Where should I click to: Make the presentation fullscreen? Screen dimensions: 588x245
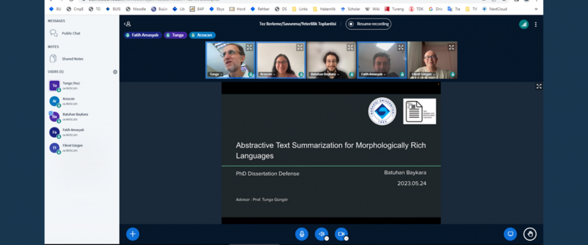pyautogui.click(x=539, y=86)
